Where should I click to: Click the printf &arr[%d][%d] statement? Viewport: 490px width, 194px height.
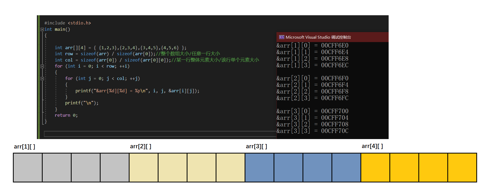137,91
